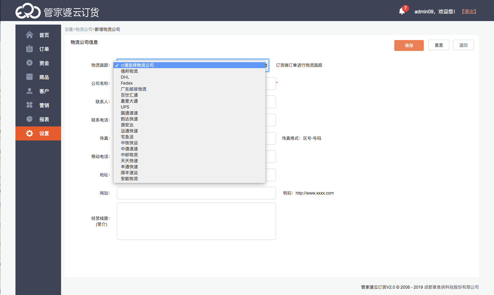
Task: Select 百世汇通 option
Action: pos(189,95)
